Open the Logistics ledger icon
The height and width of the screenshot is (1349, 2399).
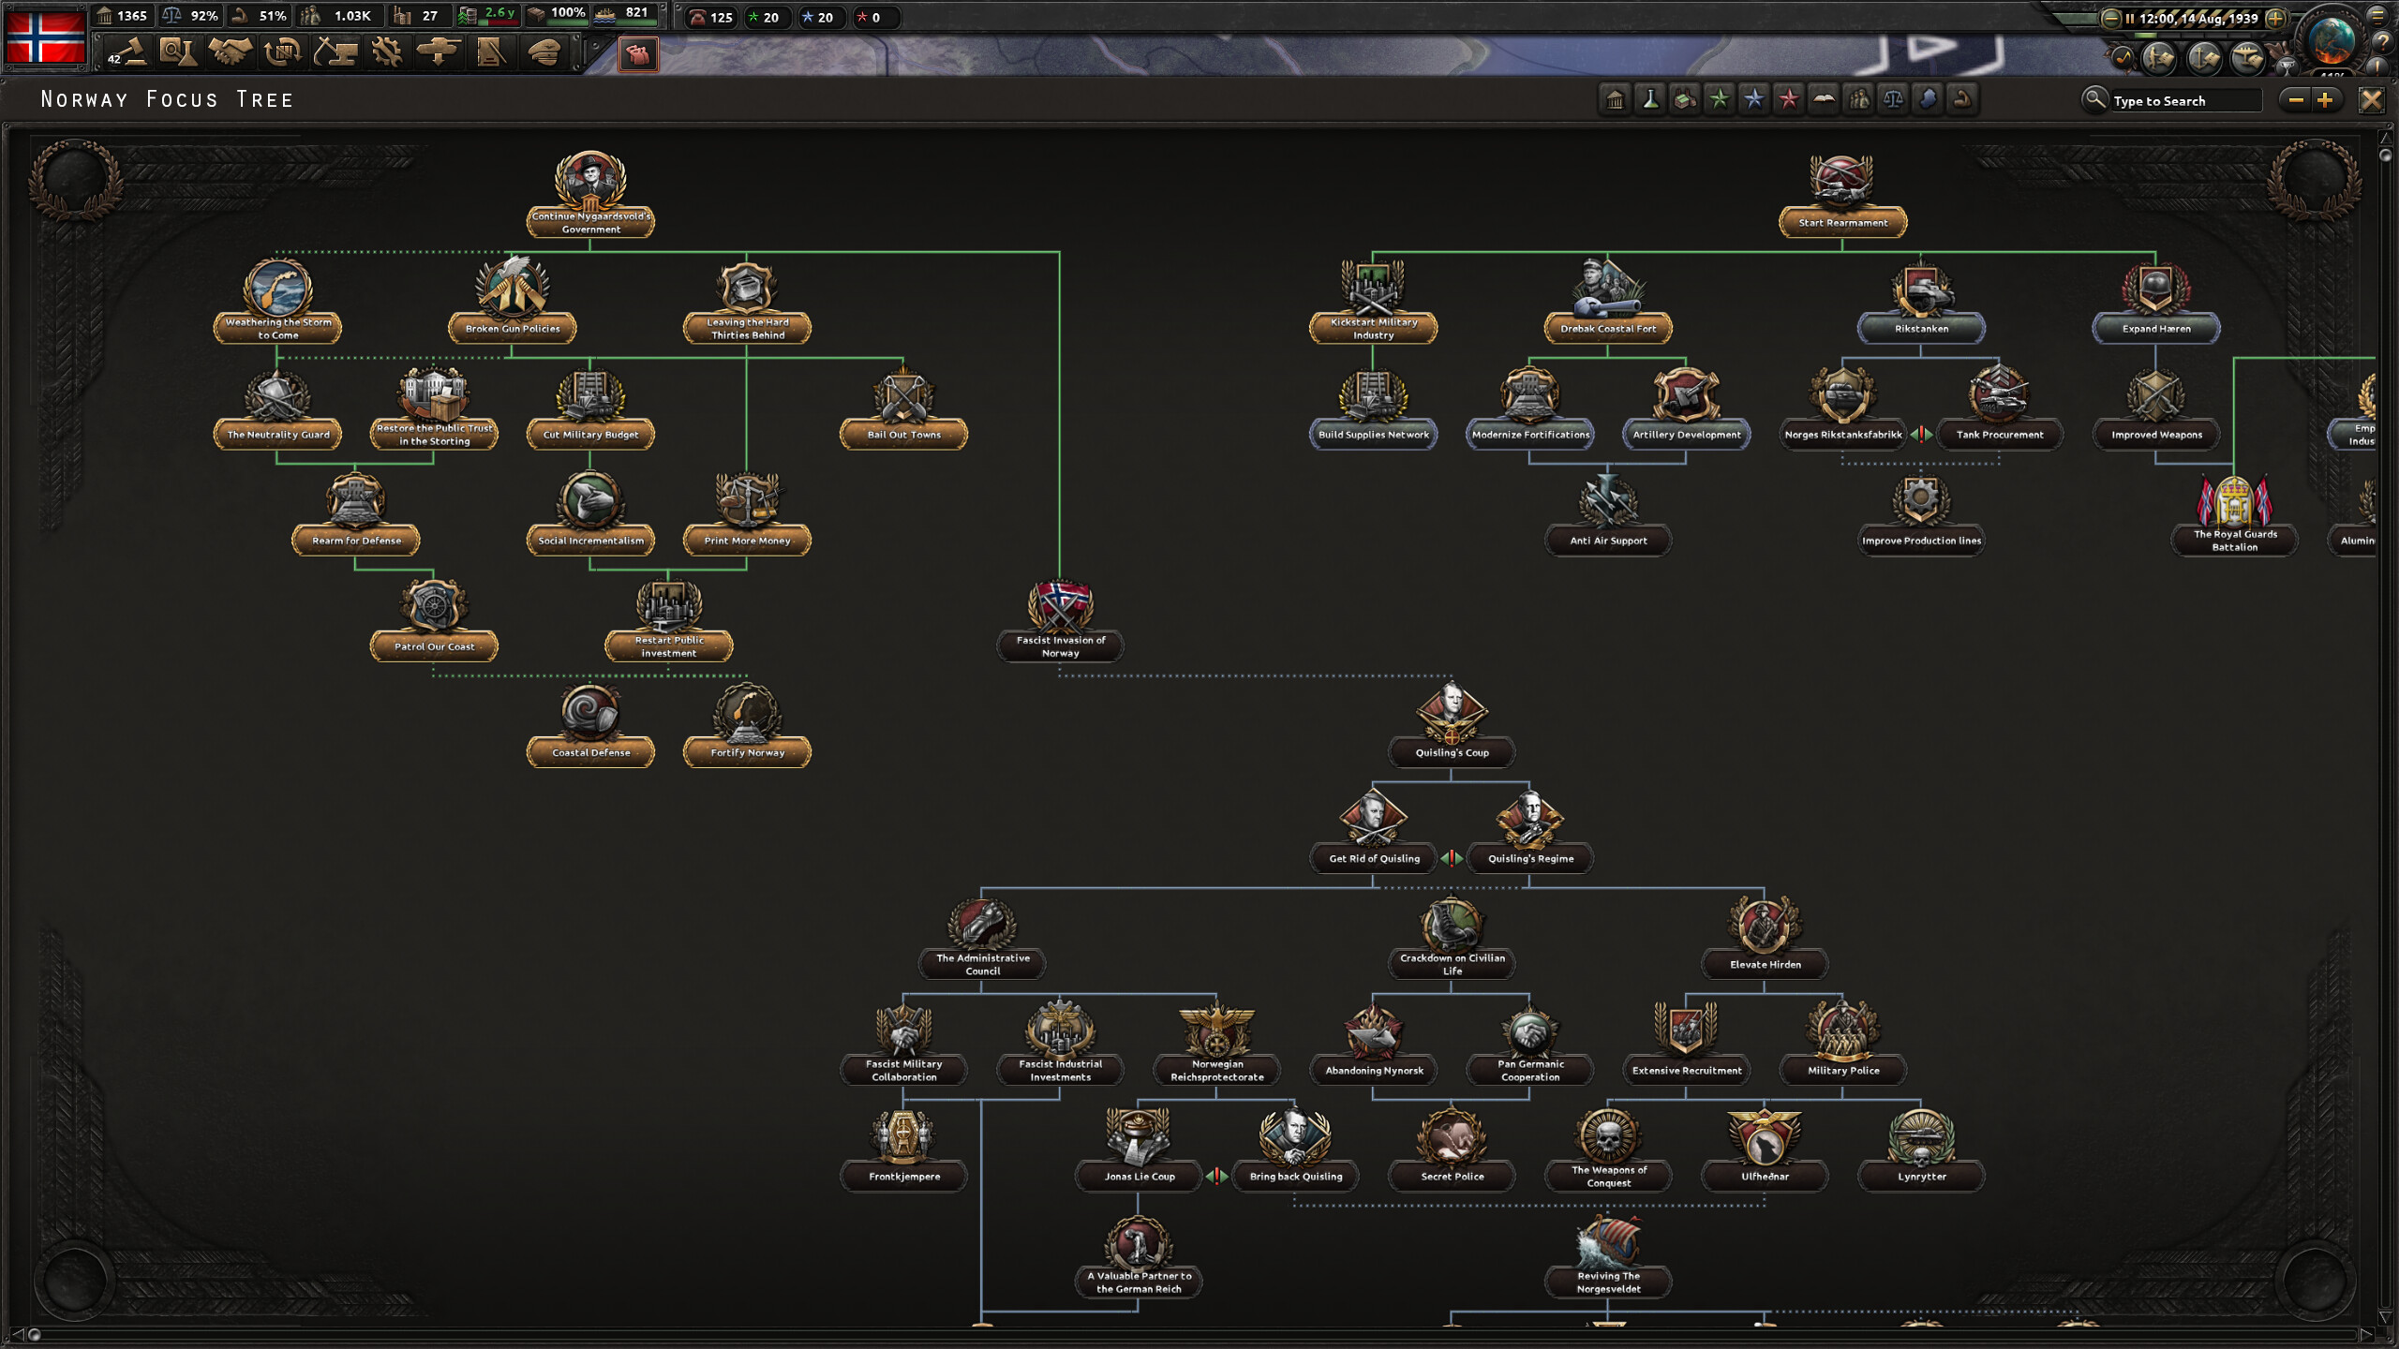coord(492,54)
